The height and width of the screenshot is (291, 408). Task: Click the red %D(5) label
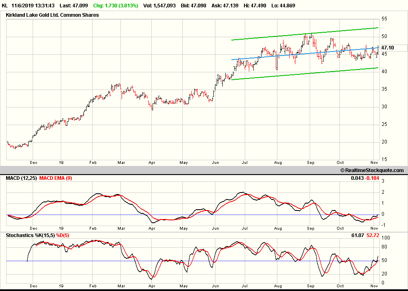62,235
